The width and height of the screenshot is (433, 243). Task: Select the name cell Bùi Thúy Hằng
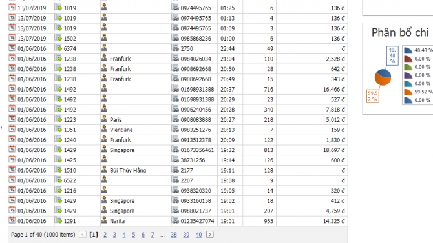(136, 170)
